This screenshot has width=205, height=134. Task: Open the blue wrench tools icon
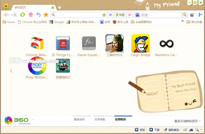pyautogui.click(x=200, y=15)
